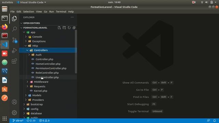The width and height of the screenshot is (219, 123).
Task: Open the Accounts menu icon
Action: click(14, 102)
